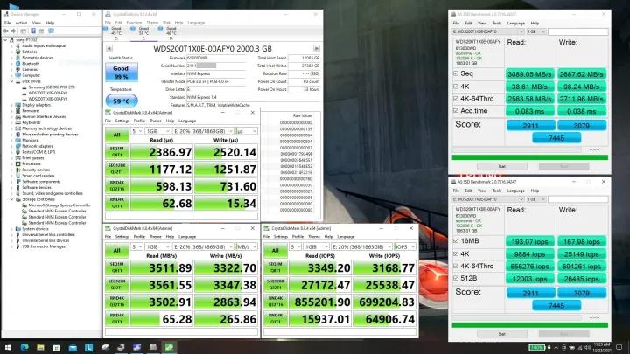Click the Good 99 % health status button
The image size is (630, 354).
(x=122, y=73)
